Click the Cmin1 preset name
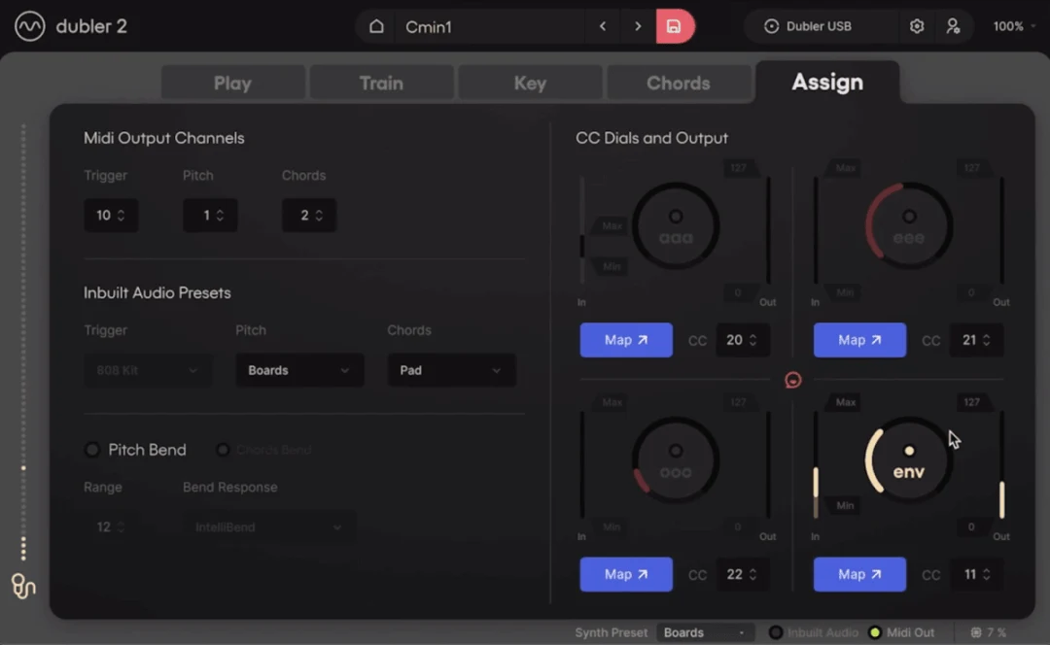The width and height of the screenshot is (1050, 645). pyautogui.click(x=429, y=27)
